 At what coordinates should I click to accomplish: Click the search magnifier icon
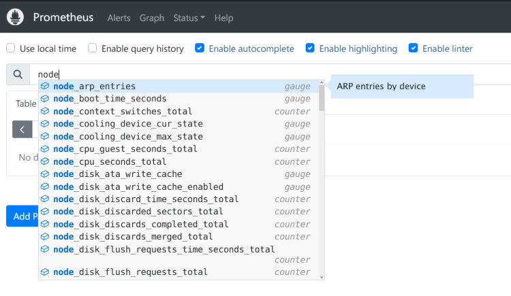coord(18,74)
